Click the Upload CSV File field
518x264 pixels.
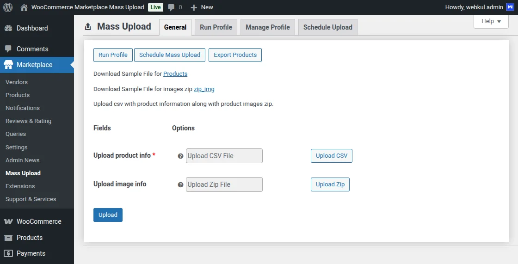tap(224, 156)
